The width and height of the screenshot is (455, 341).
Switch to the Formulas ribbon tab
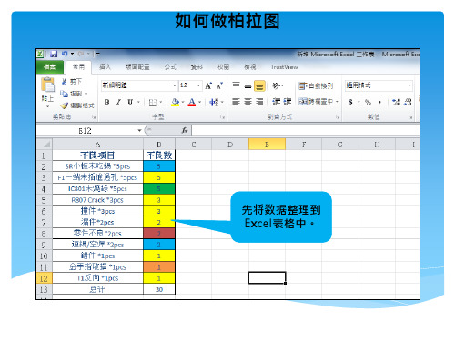tap(170, 67)
